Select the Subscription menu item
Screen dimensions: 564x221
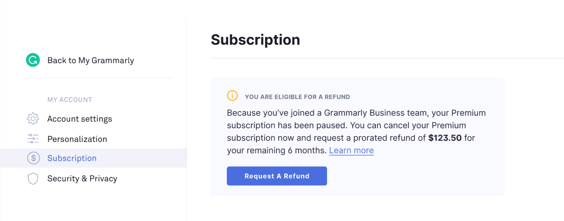[x=72, y=158]
